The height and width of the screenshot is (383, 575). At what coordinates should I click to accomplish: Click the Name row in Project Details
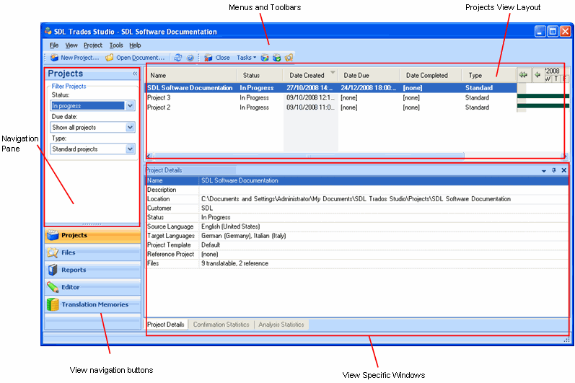pyautogui.click(x=357, y=181)
